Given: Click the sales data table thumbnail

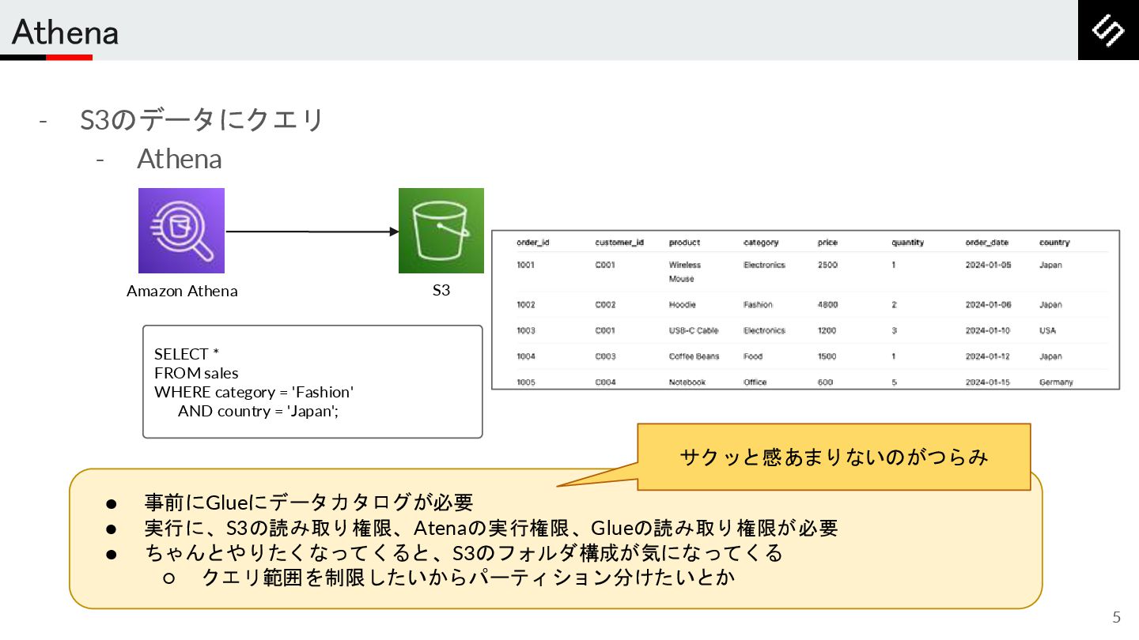Looking at the screenshot, I should (805, 310).
